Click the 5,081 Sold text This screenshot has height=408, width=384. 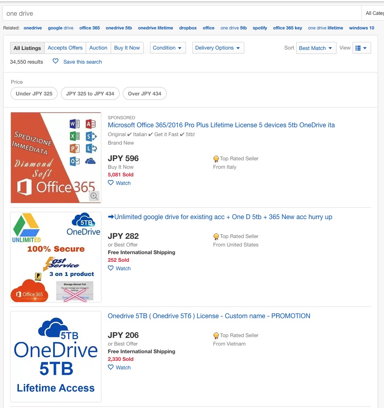click(121, 174)
